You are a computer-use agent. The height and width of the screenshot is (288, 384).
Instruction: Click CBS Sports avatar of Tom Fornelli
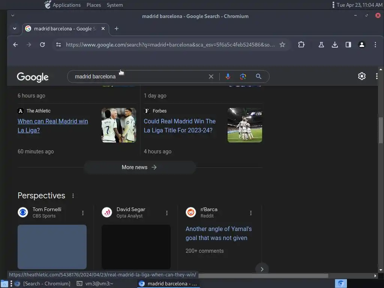coord(23,212)
